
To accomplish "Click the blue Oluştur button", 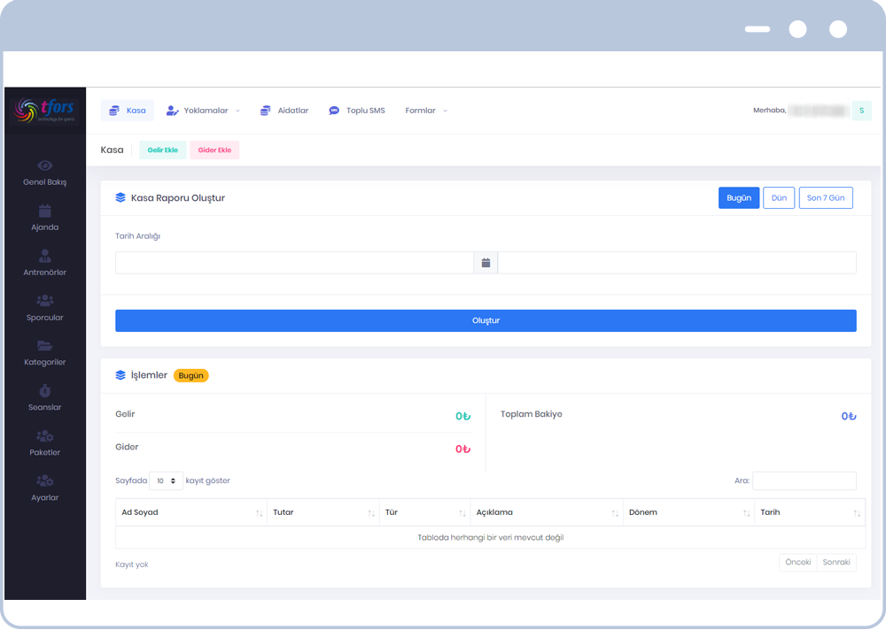I will tap(486, 320).
